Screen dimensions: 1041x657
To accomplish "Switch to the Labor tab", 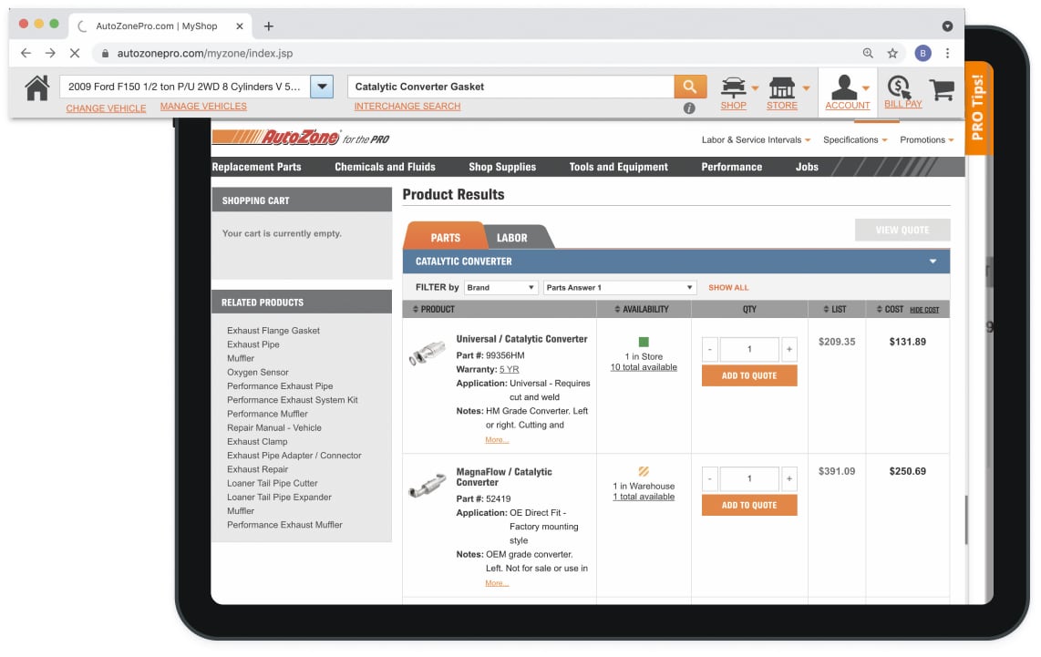I will pos(512,237).
